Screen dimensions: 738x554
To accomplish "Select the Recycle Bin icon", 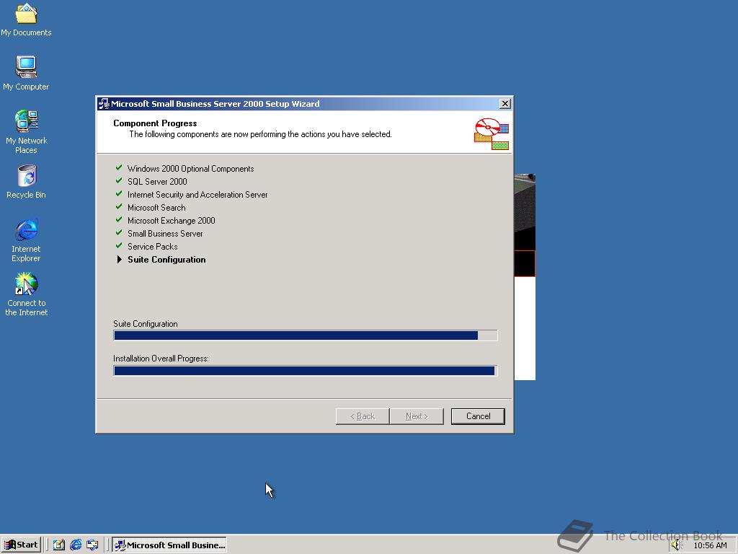I will [26, 181].
